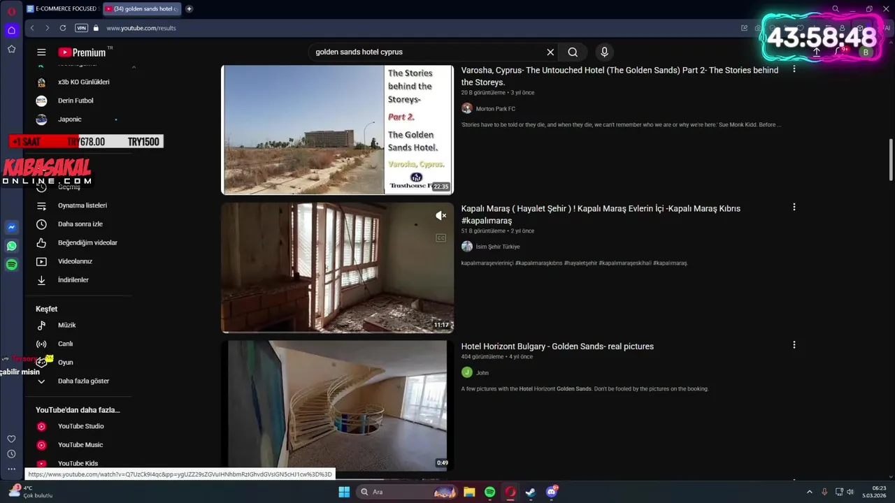
Task: Open options menu for Hotel Horizont video
Action: tap(794, 345)
